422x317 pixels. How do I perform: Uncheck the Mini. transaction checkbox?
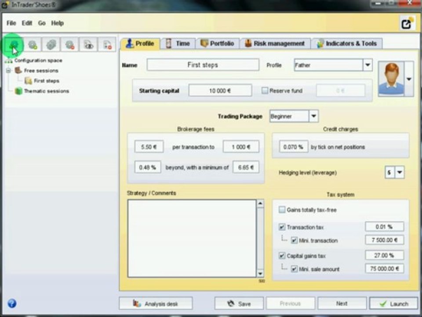(294, 240)
